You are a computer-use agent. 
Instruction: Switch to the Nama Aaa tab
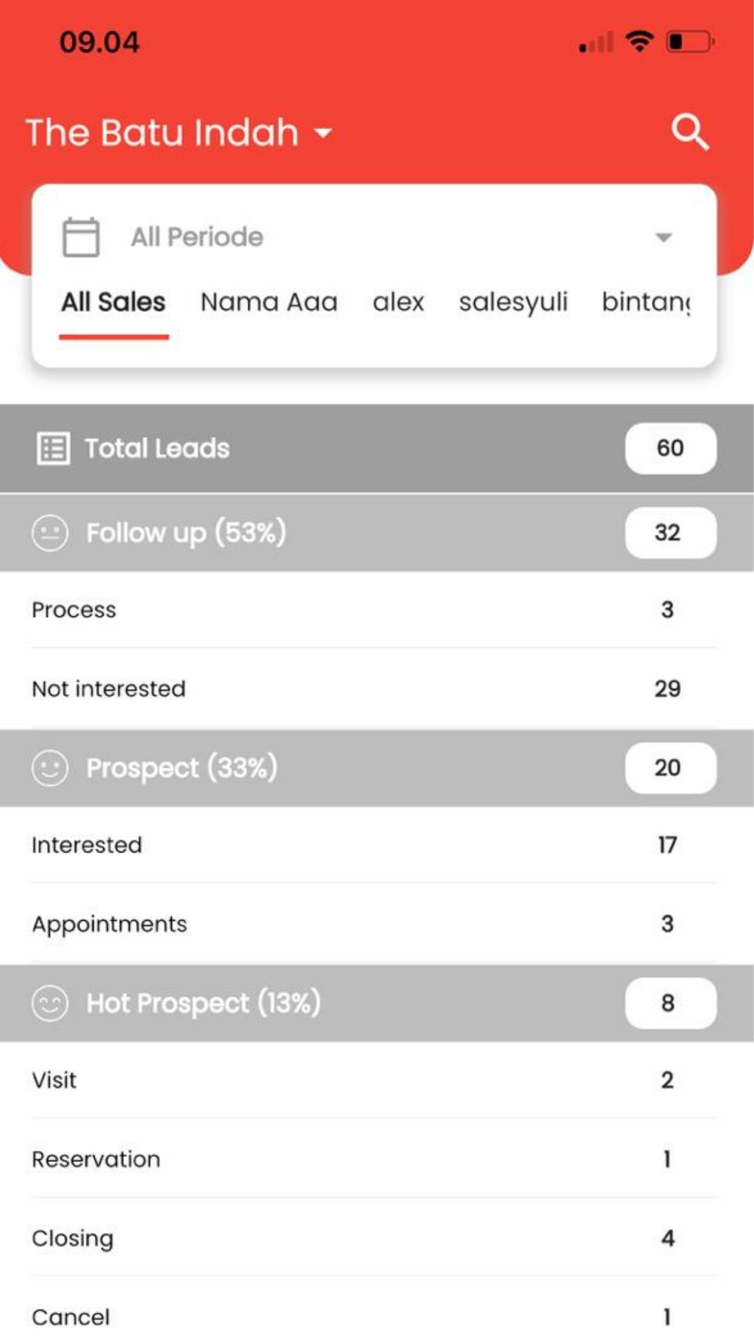269,302
